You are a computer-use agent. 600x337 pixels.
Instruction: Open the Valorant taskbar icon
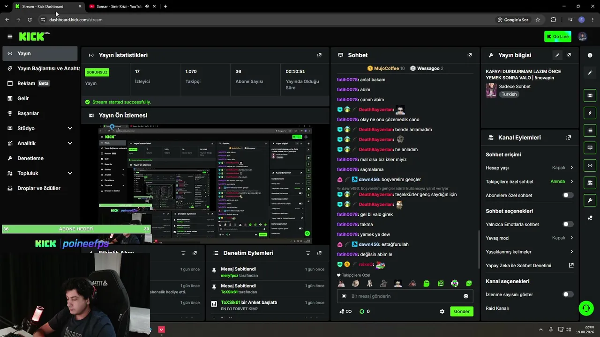point(161,330)
